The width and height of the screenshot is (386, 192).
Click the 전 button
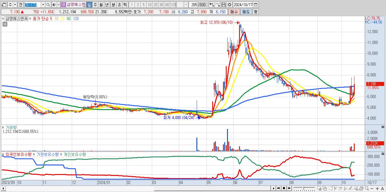(x=20, y=5)
